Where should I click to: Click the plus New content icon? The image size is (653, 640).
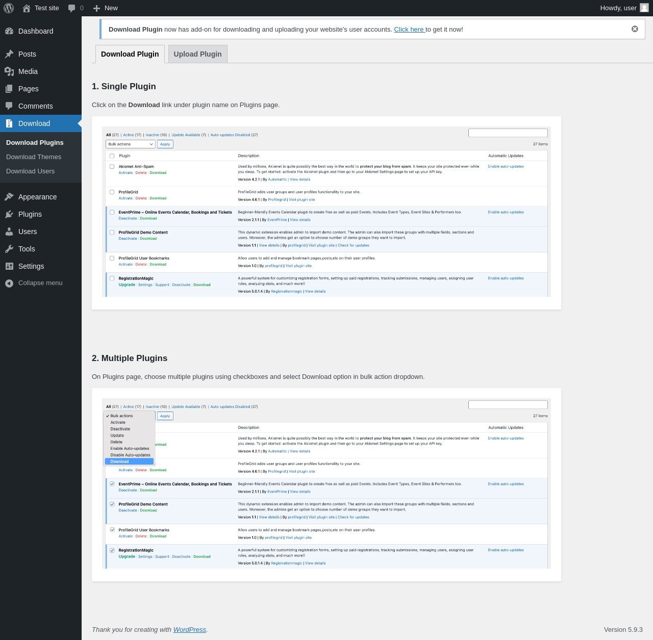point(96,8)
